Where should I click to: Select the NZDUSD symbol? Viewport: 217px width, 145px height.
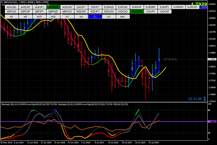[109, 11]
